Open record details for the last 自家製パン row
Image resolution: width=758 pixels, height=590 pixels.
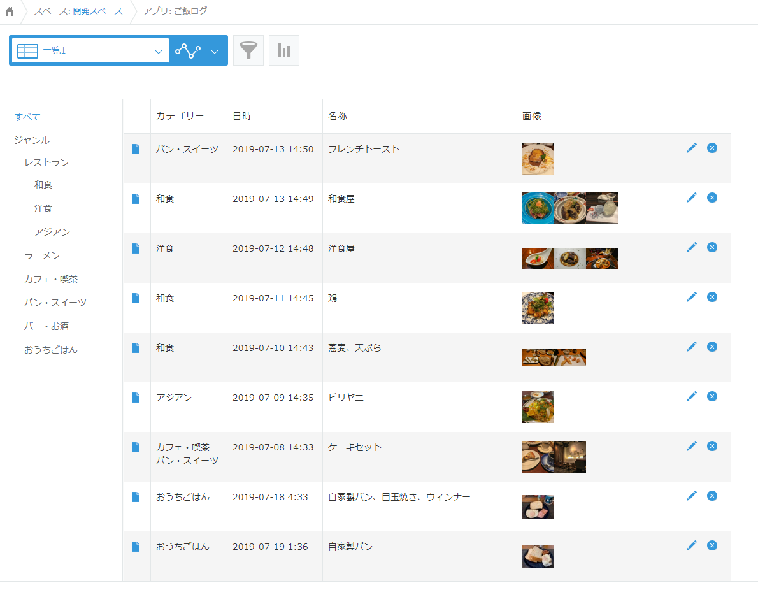[136, 547]
